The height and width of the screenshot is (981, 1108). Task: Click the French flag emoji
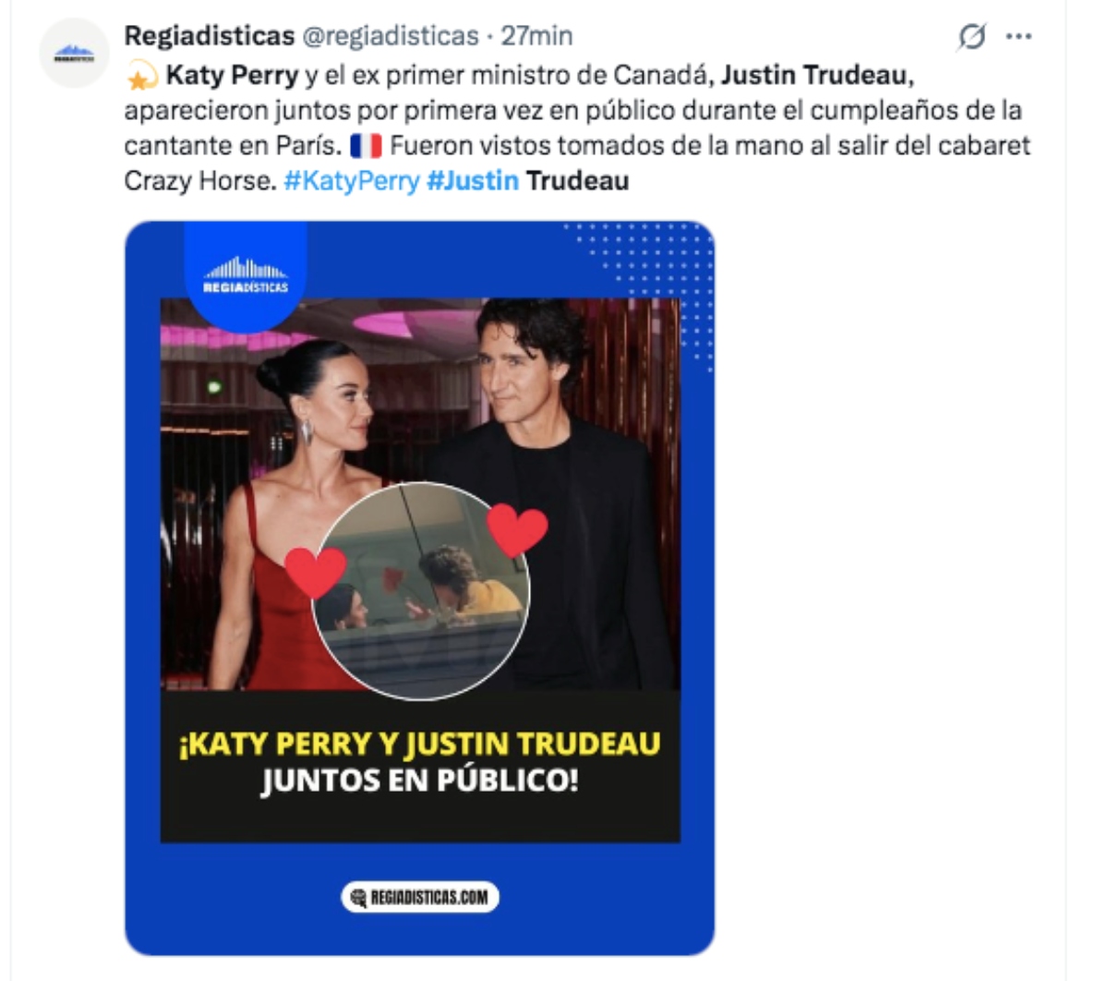(x=366, y=146)
